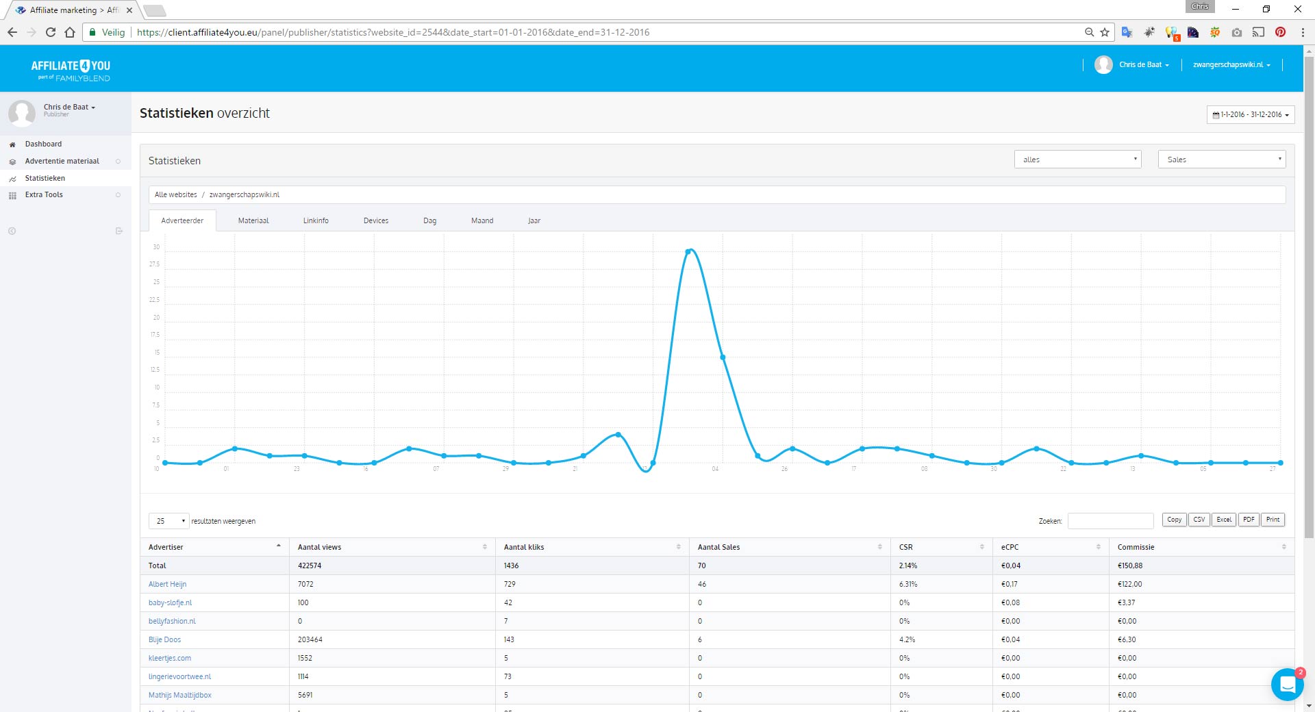Click the cast screen extension icon
This screenshot has height=712, width=1315.
coord(1258,32)
